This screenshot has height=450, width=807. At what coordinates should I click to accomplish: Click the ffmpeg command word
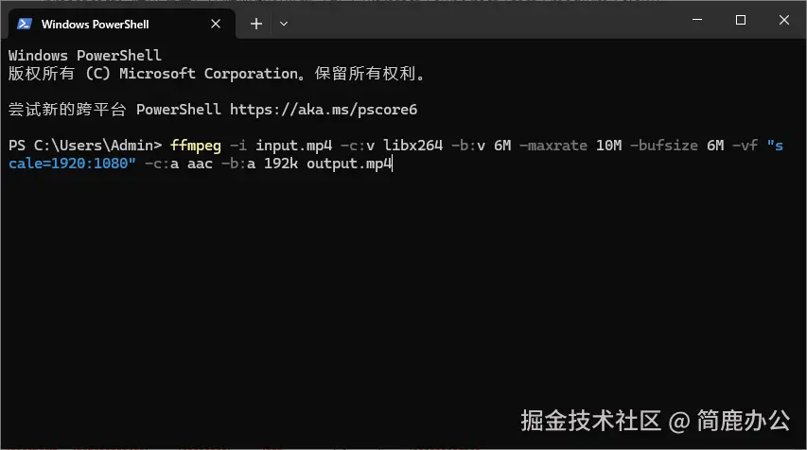pos(195,146)
